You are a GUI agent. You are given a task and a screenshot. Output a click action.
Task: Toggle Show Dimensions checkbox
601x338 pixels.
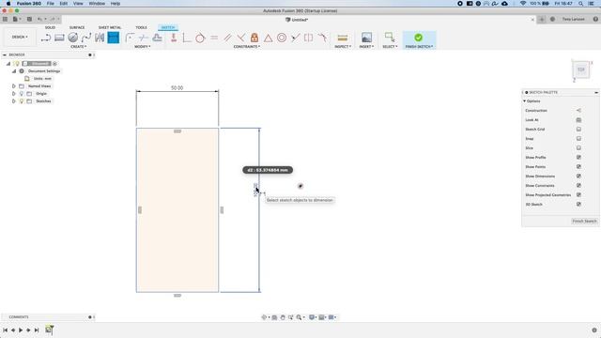[x=578, y=176]
